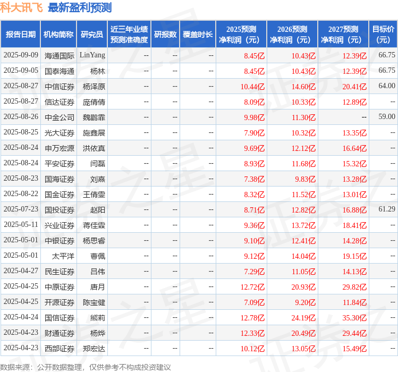
Task: Click the 2025-07-23 report date cell
Action: 21,209
